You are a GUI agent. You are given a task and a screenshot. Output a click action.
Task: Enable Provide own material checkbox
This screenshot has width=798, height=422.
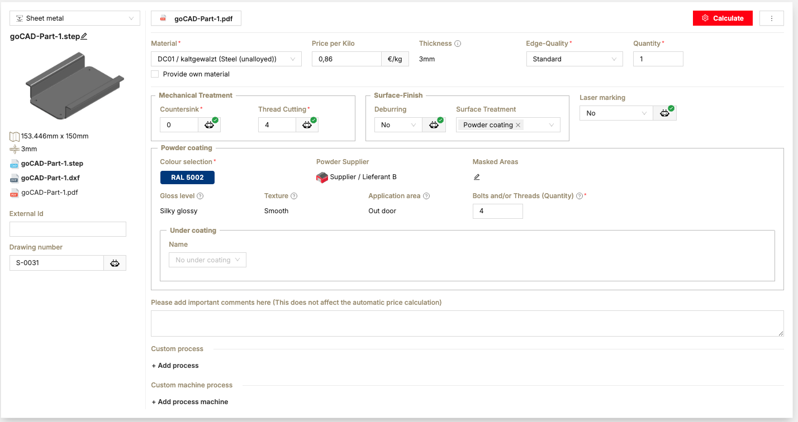tap(155, 74)
